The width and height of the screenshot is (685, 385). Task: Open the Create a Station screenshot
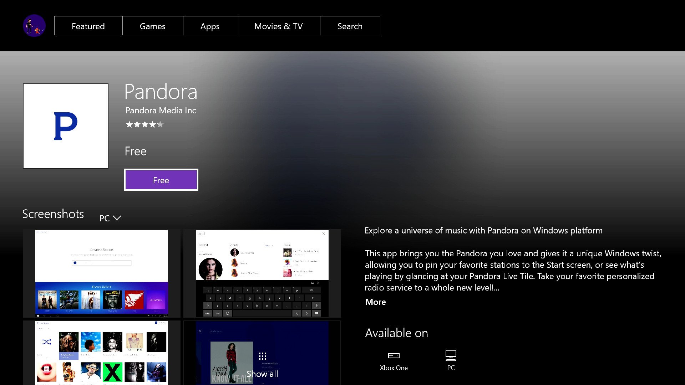tap(102, 273)
